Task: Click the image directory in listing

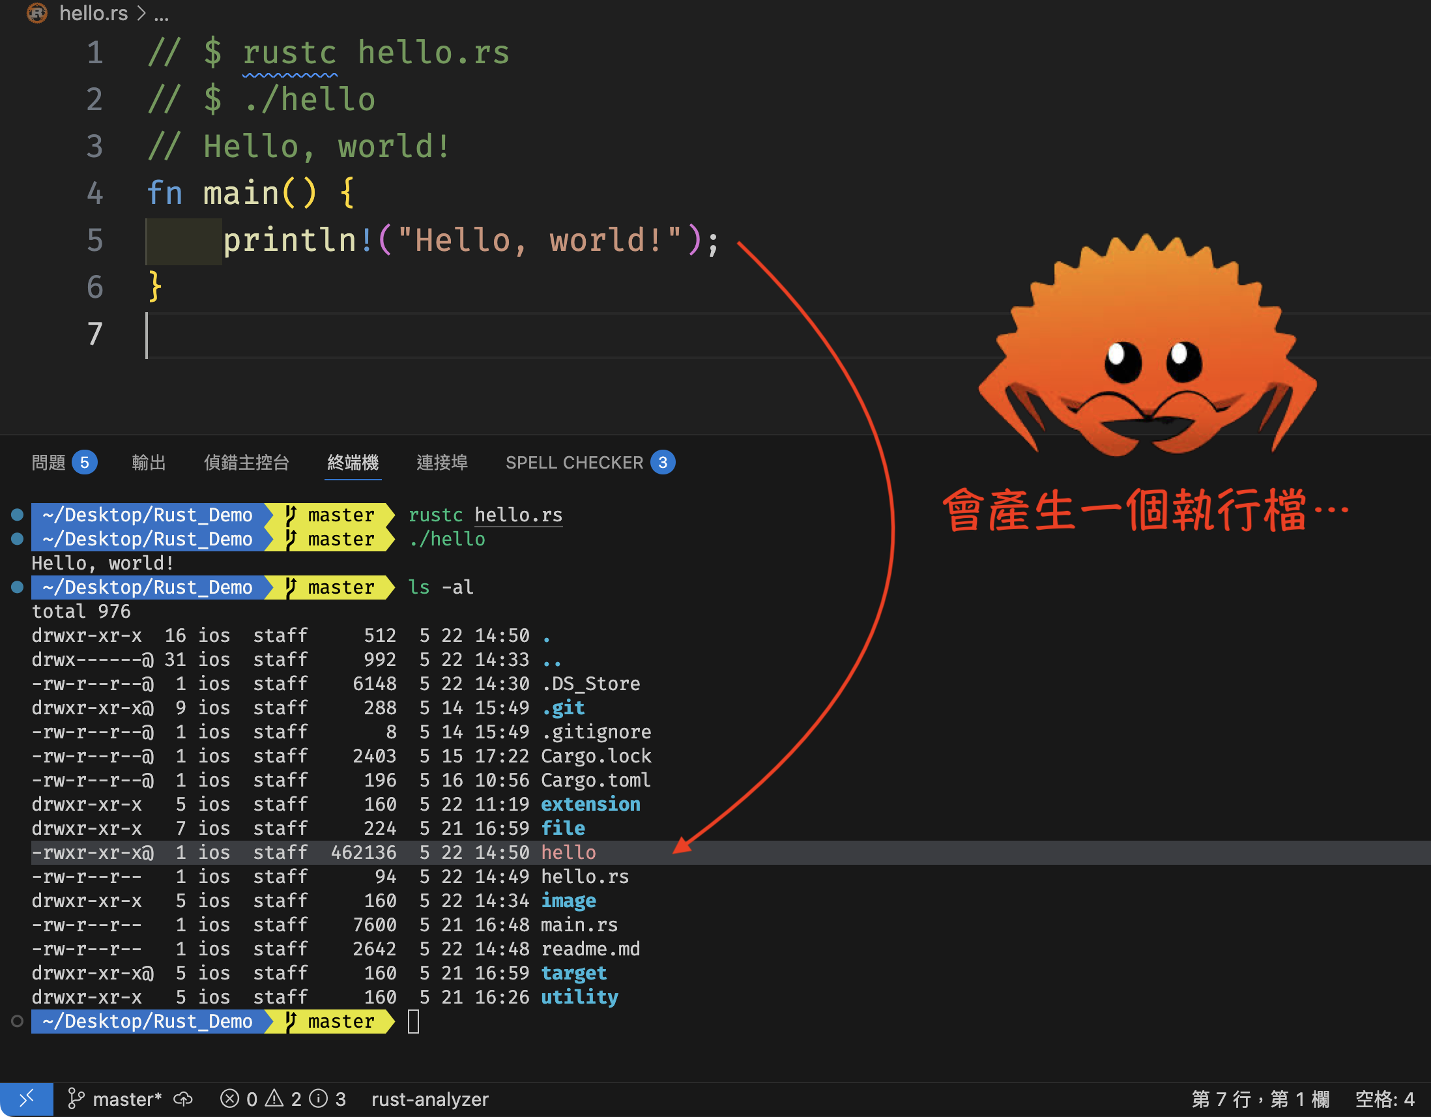Action: click(x=569, y=901)
